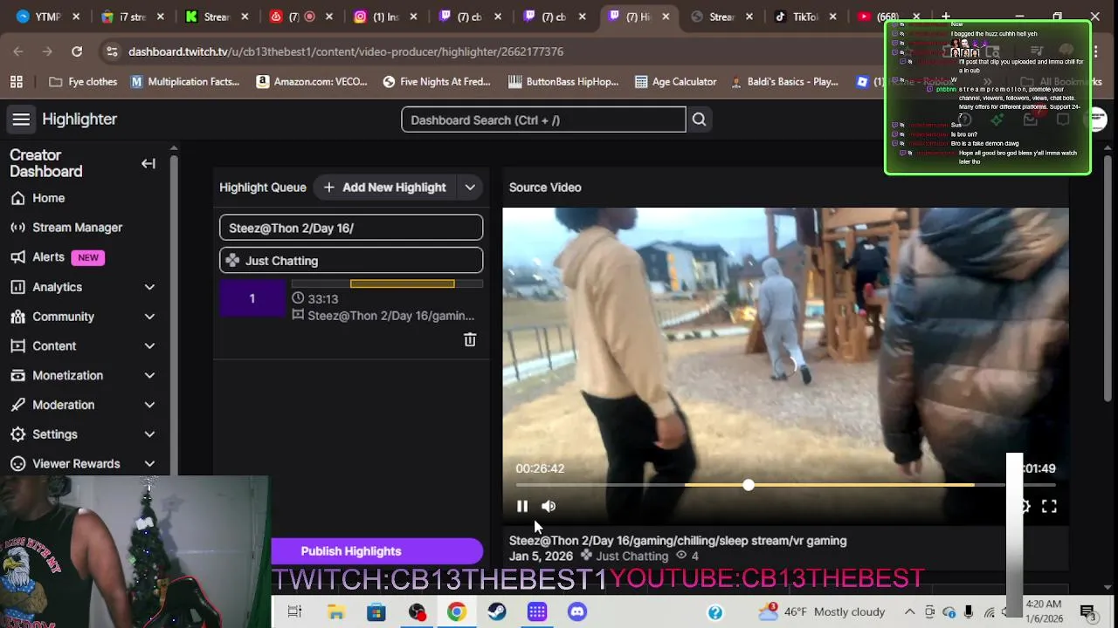The width and height of the screenshot is (1118, 628).
Task: Click the Analytics chart icon
Action: pyautogui.click(x=17, y=287)
